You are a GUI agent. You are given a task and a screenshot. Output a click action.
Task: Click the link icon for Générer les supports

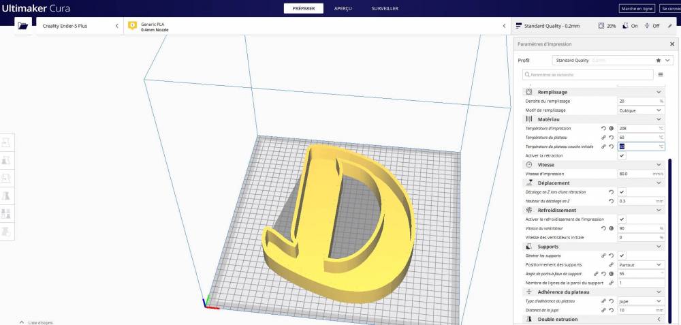pos(603,256)
